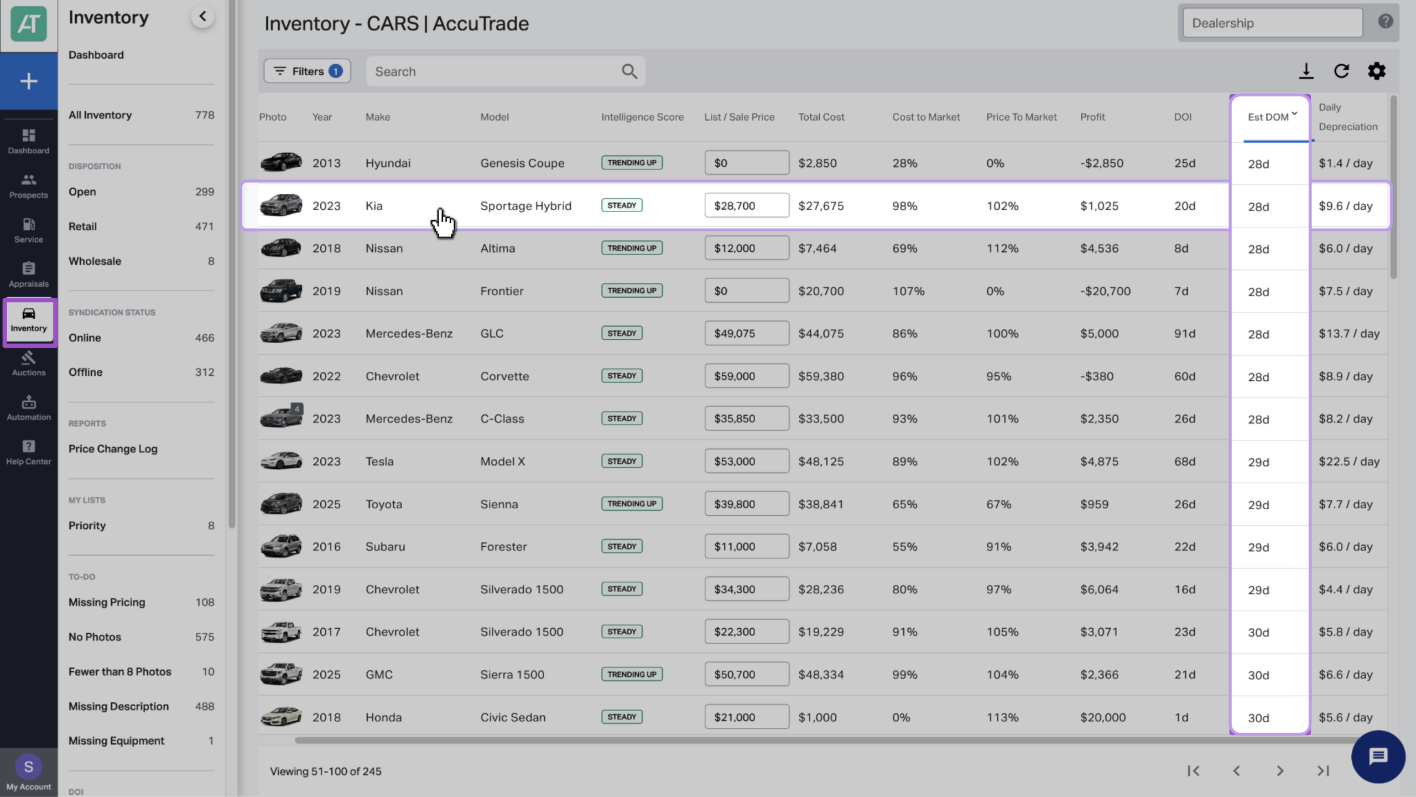Image resolution: width=1416 pixels, height=797 pixels.
Task: Click the search magnifier icon
Action: coord(629,71)
